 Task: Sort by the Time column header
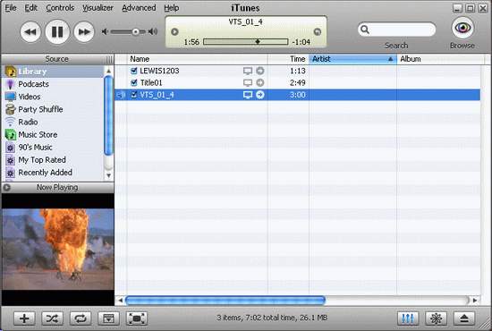point(288,59)
